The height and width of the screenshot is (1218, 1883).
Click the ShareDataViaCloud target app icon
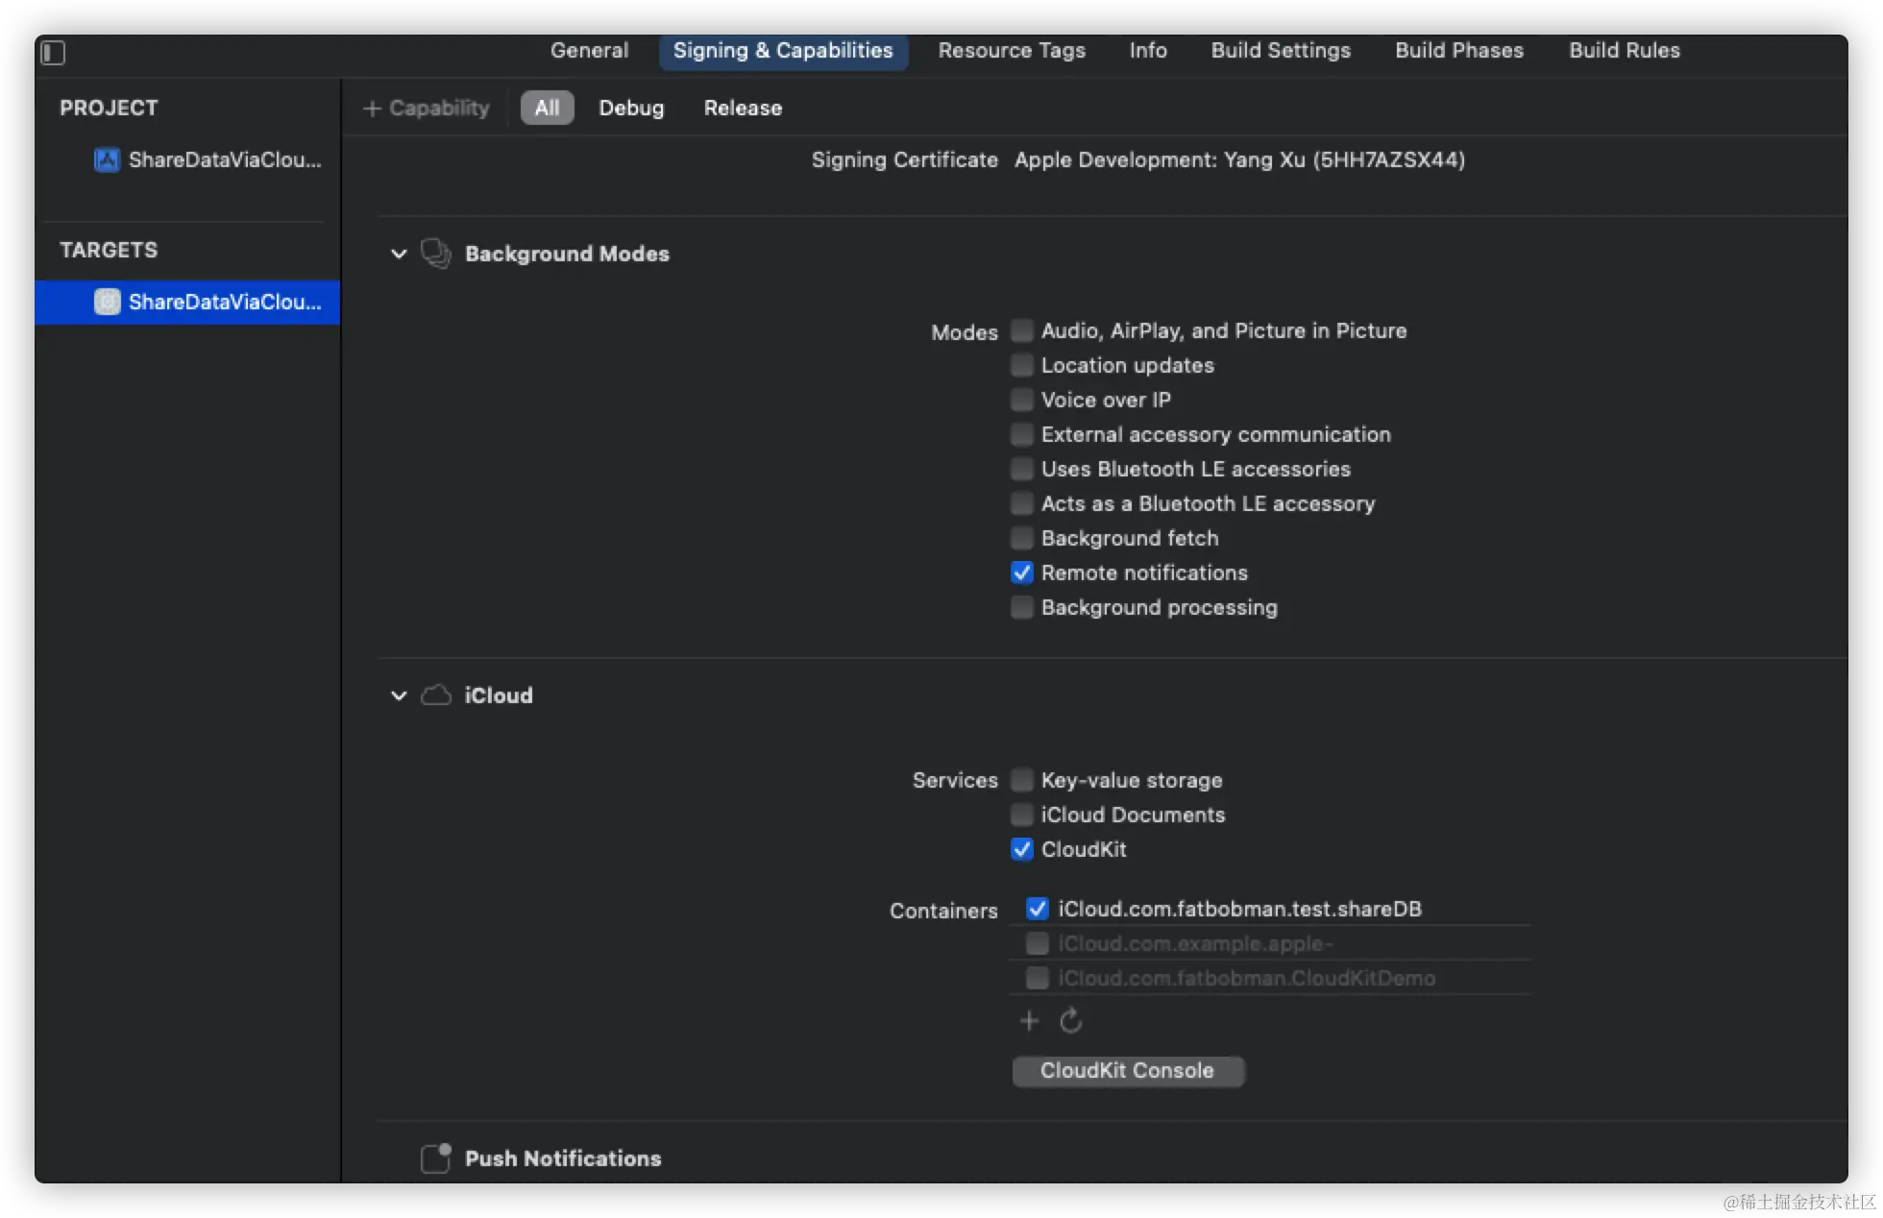click(107, 302)
